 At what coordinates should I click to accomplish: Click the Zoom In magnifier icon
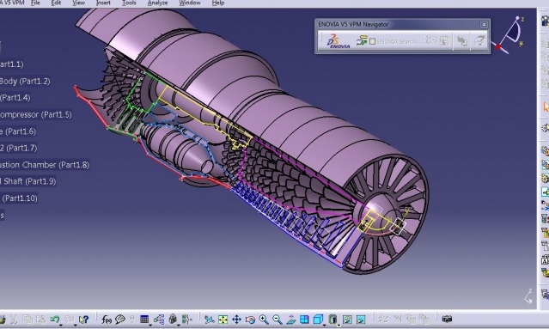point(264,320)
